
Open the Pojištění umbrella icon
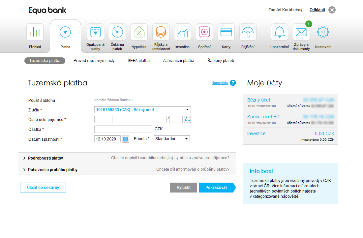(248, 32)
